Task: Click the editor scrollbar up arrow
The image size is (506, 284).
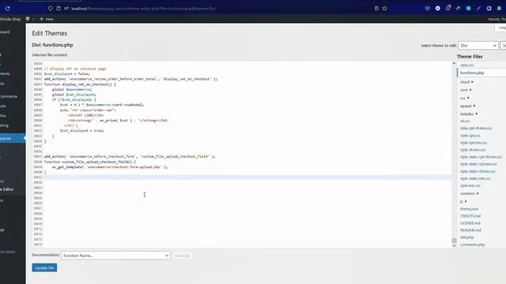Action: click(454, 63)
